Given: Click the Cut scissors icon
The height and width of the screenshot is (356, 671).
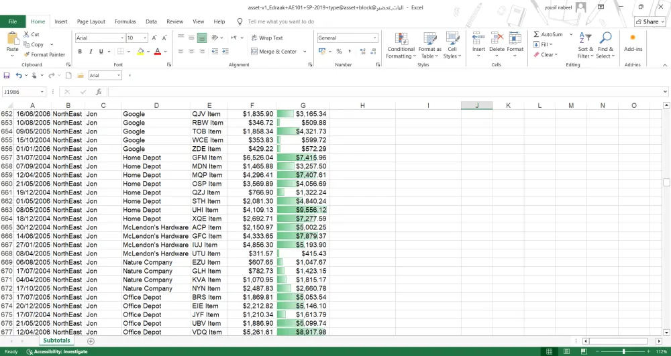Looking at the screenshot, I should point(27,34).
